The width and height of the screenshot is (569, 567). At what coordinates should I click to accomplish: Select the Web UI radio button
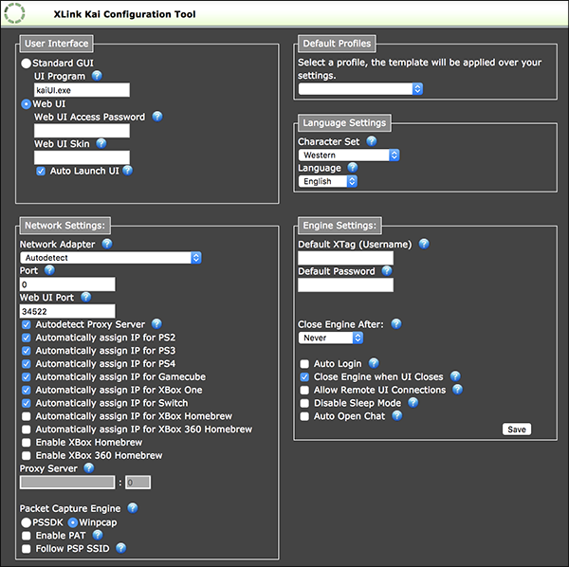coord(26,104)
